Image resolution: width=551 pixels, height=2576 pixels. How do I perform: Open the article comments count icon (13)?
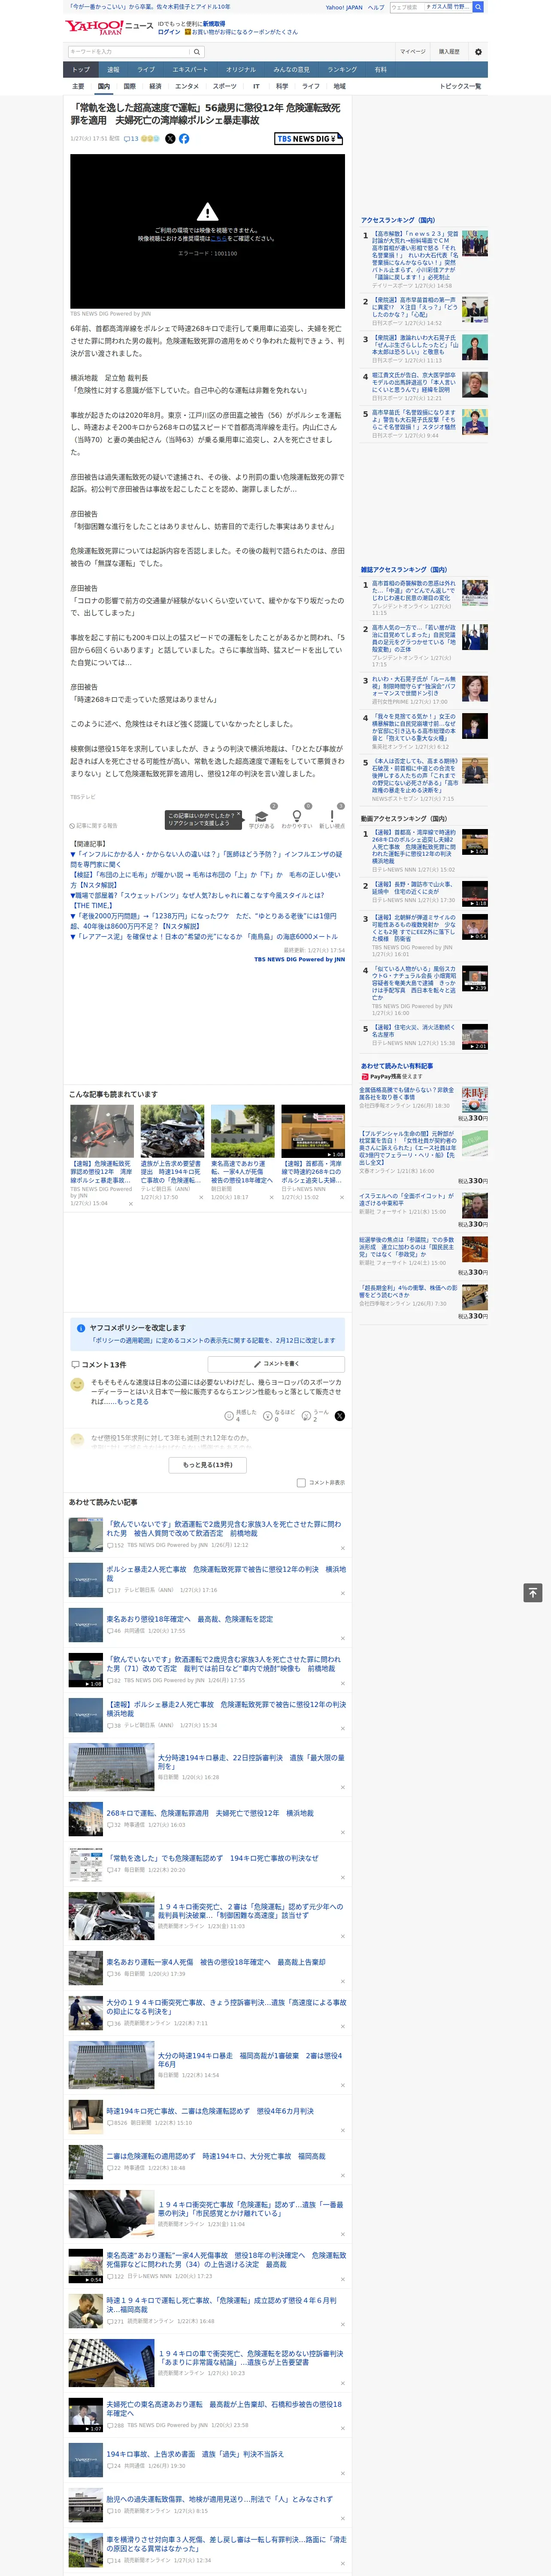[x=131, y=139]
